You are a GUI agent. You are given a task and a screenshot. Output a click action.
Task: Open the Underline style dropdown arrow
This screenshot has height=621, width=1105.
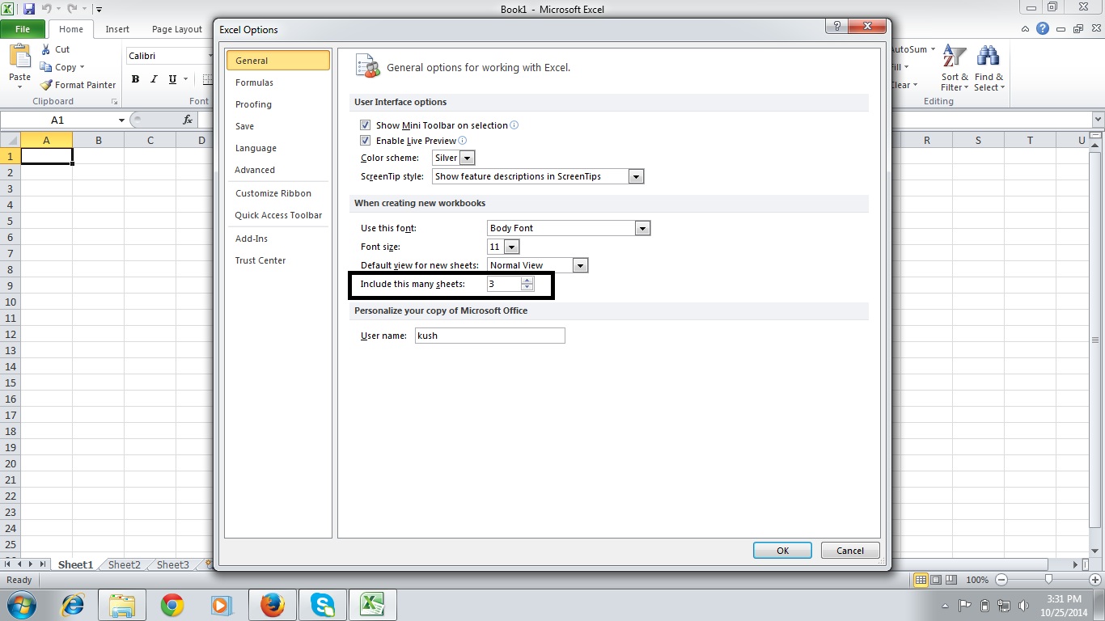[x=185, y=79]
